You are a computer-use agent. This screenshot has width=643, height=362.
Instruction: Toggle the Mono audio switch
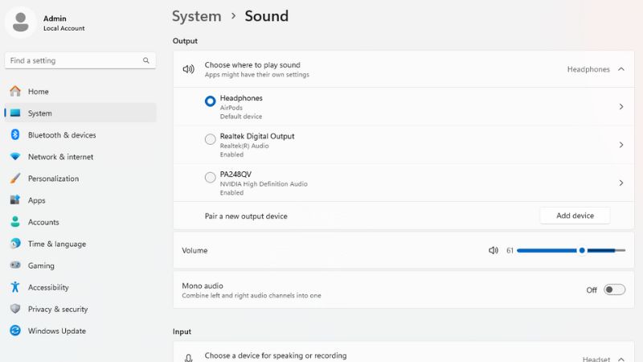point(614,290)
